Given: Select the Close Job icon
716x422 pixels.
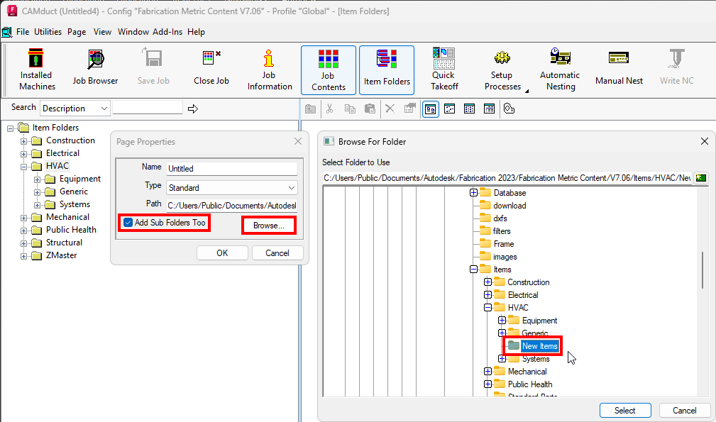Looking at the screenshot, I should 211,69.
